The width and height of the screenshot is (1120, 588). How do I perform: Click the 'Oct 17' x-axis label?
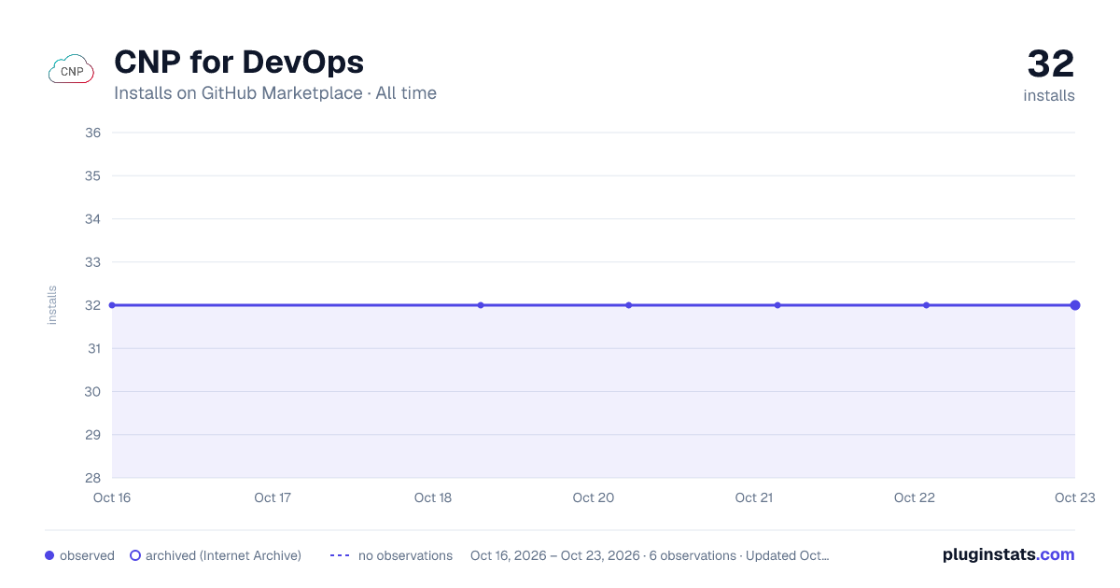(273, 497)
